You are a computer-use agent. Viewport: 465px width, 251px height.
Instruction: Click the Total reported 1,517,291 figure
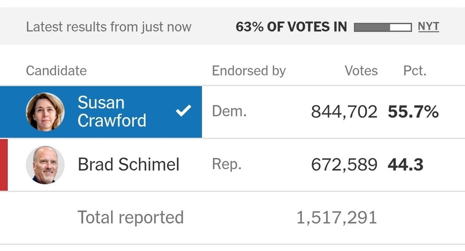point(337,218)
